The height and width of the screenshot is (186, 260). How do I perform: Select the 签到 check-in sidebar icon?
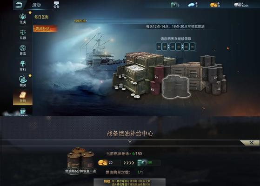click(23, 97)
